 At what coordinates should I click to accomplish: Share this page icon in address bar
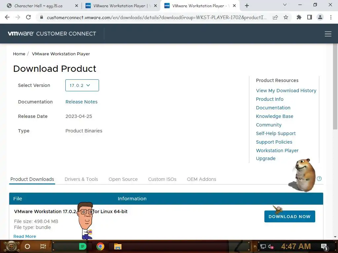tap(275, 17)
